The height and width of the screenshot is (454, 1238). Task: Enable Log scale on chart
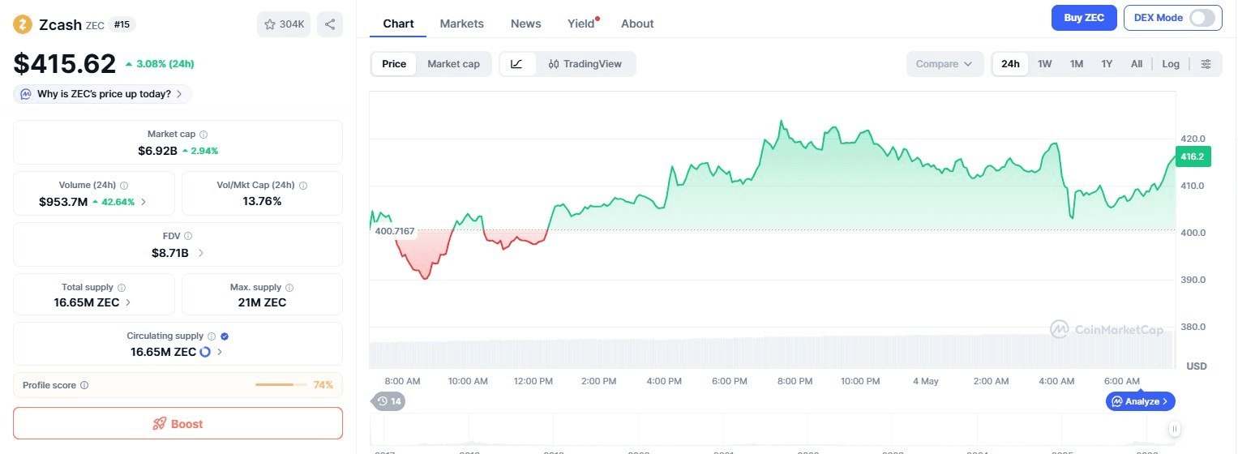click(x=1171, y=64)
